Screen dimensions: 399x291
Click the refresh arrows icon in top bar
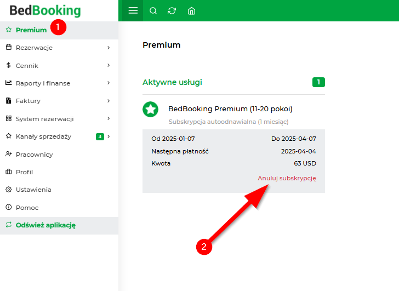point(172,11)
